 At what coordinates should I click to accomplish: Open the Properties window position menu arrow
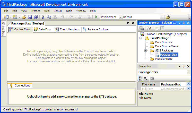pyautogui.click(x=179, y=66)
